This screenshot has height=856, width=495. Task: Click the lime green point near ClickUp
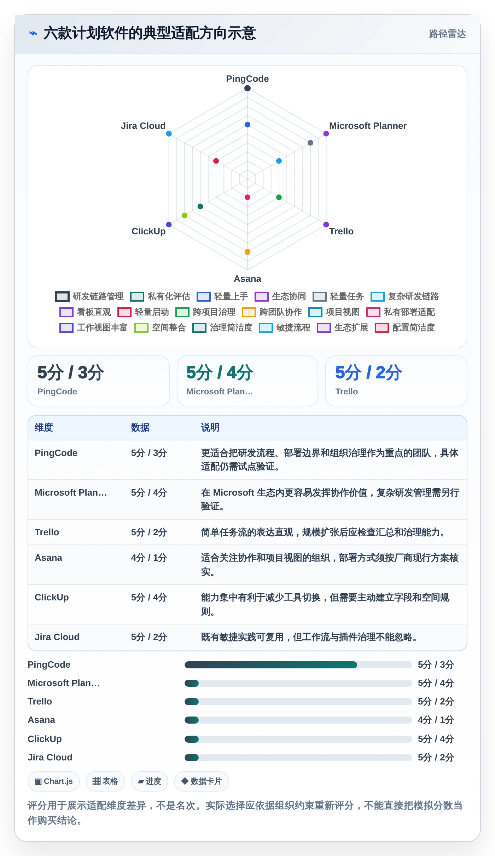coord(185,215)
